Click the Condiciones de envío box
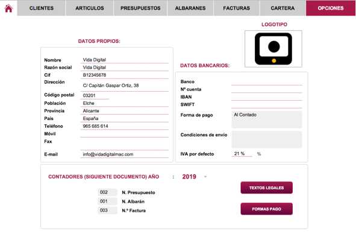Image resolution: width=356 pixels, height=237 pixels. tap(267, 139)
